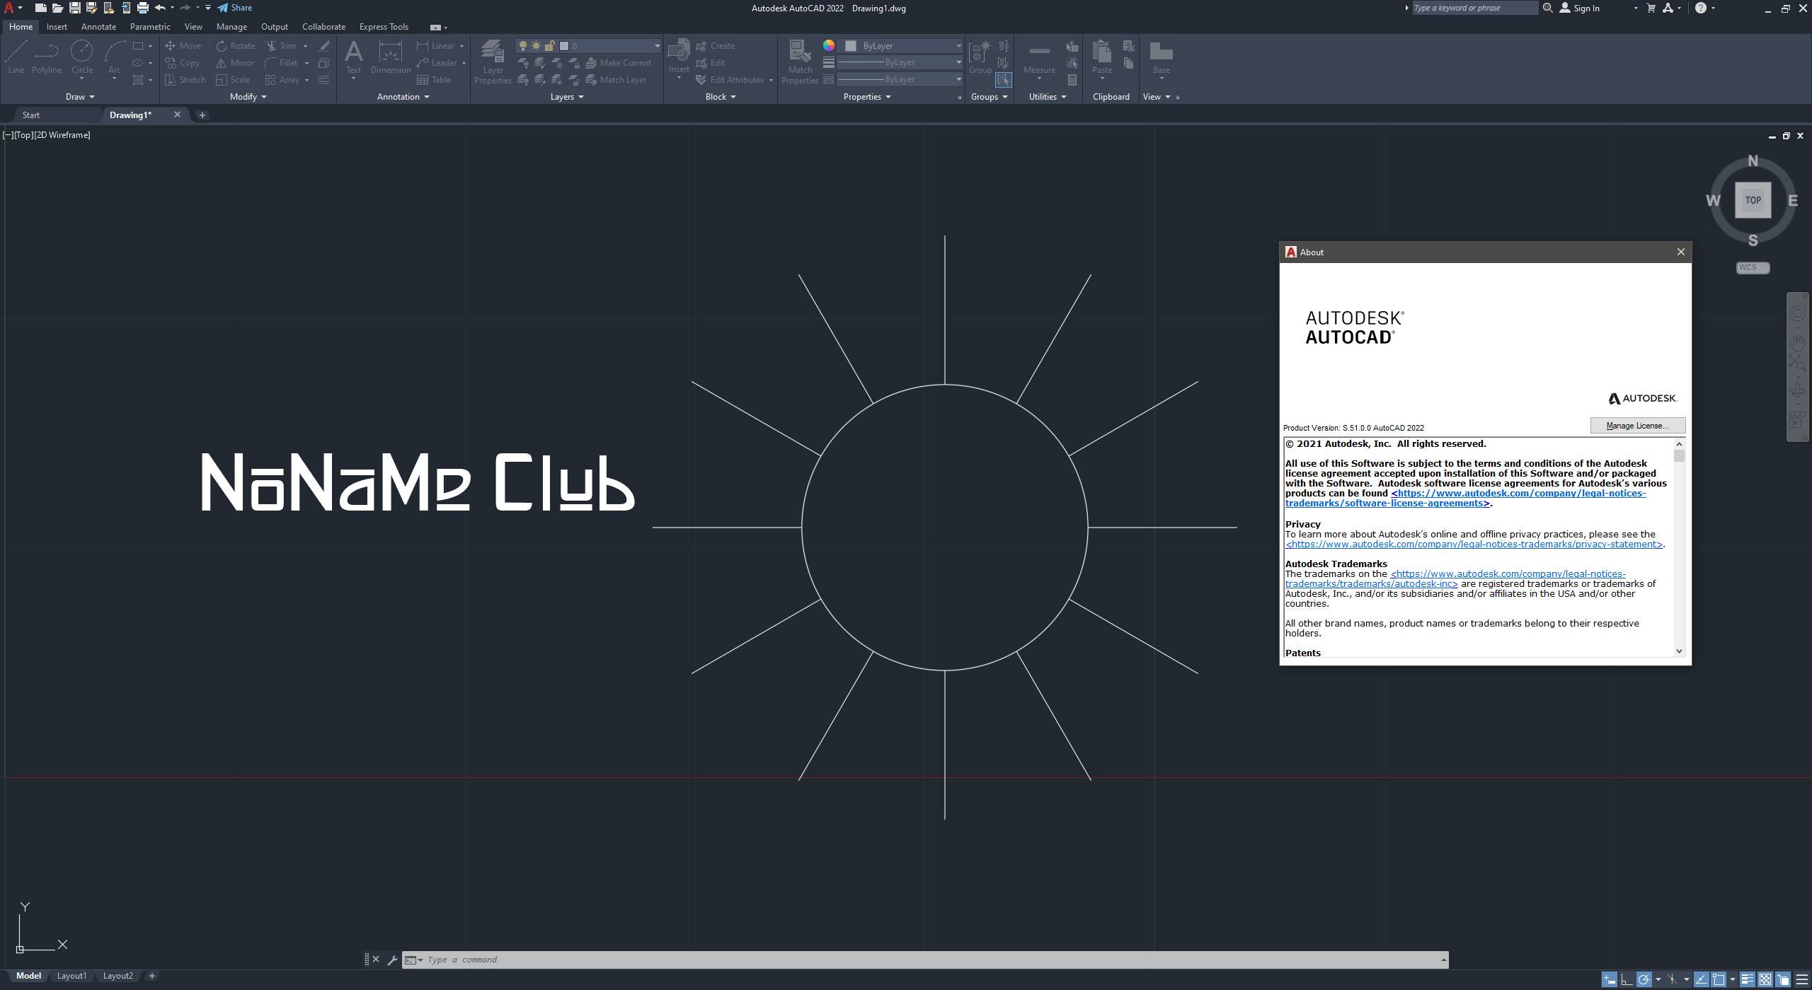Viewport: 1812px width, 990px height.
Task: Open the Parametric ribbon tab
Action: (x=150, y=27)
